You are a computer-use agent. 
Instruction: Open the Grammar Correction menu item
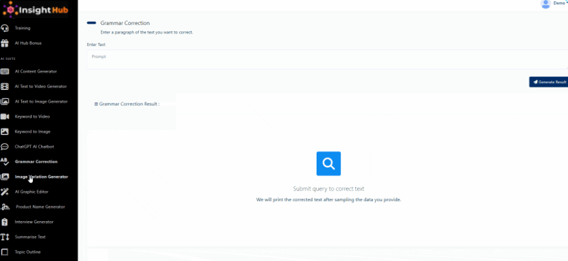pyautogui.click(x=36, y=162)
